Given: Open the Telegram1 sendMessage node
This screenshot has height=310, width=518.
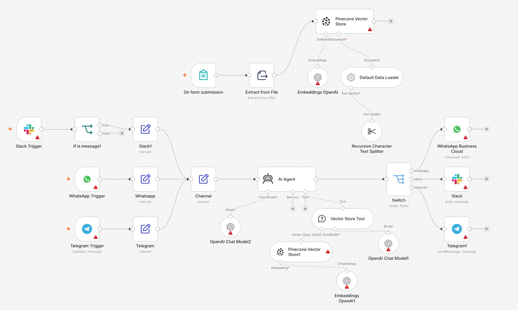Looking at the screenshot, I should [x=457, y=229].
